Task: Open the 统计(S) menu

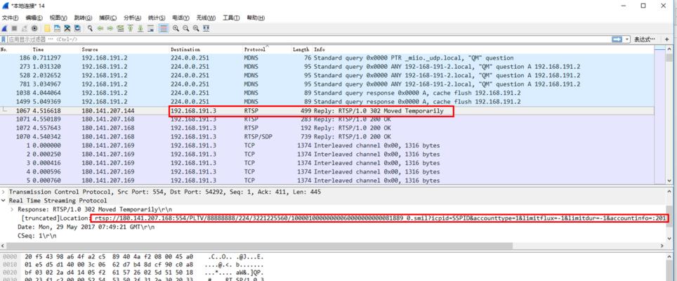Action: (157, 18)
